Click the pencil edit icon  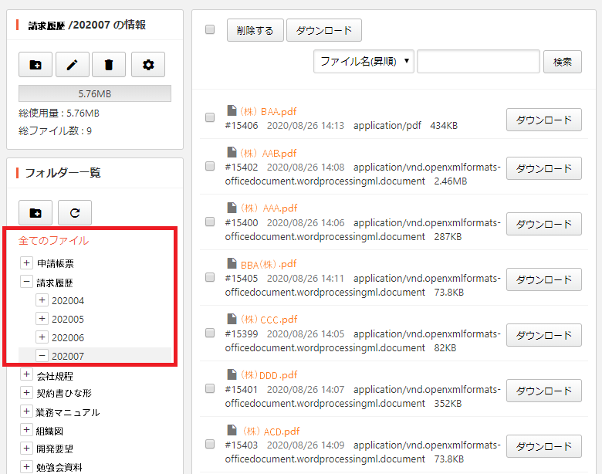coord(72,66)
